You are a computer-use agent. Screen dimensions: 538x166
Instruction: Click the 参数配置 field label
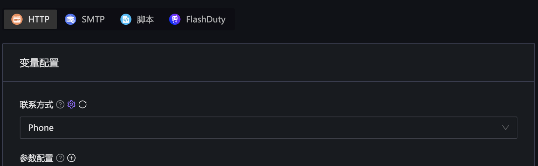click(x=36, y=158)
